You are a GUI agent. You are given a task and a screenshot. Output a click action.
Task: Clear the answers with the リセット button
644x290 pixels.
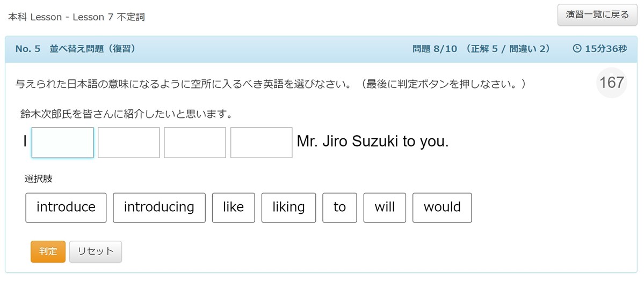(x=95, y=251)
